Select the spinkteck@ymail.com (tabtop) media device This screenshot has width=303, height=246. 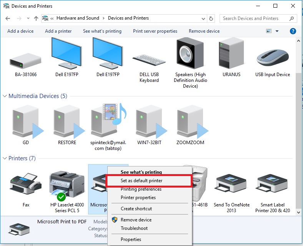coord(108,120)
